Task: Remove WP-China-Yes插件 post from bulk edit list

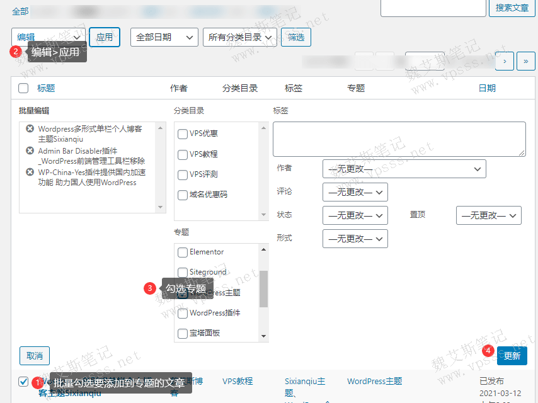Action: (30, 172)
